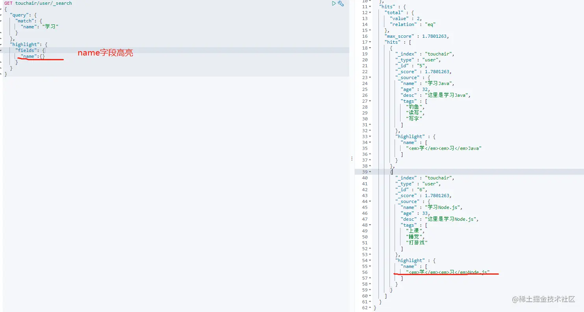Click the "age" : 32 line
The image size is (584, 312).
(x=415, y=89)
